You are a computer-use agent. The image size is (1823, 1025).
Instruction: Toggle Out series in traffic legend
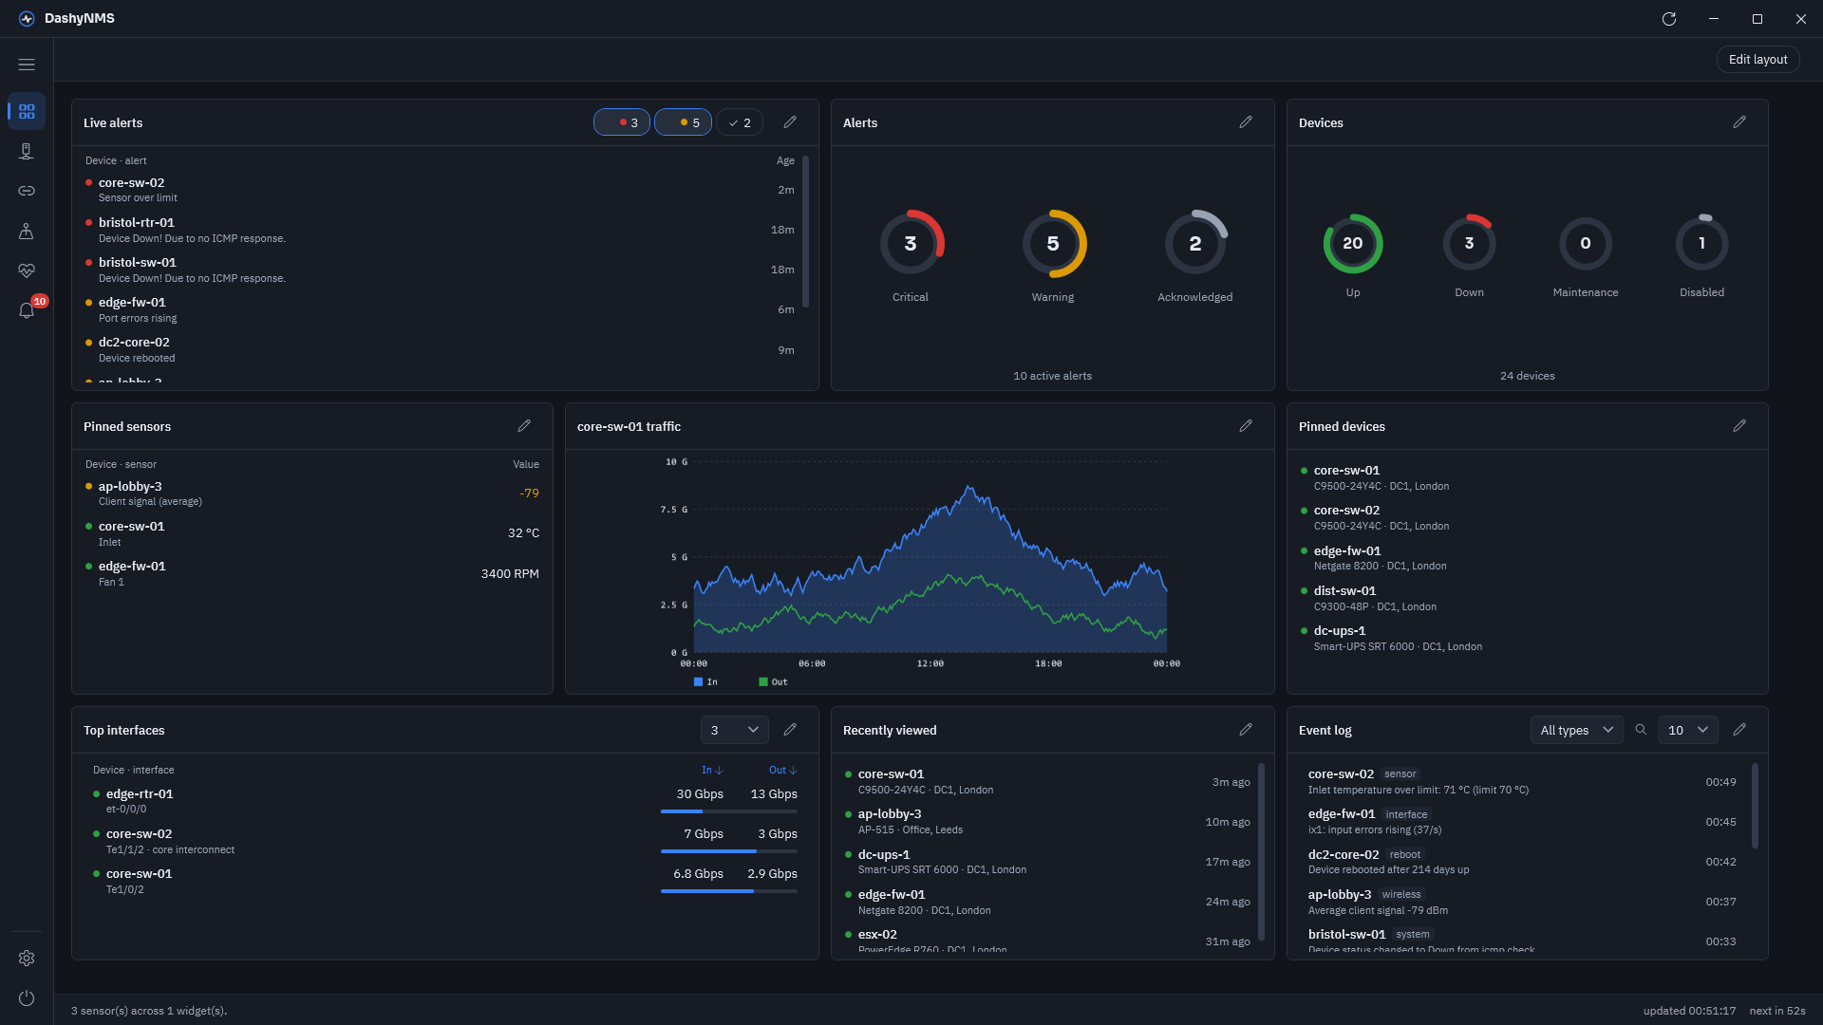click(773, 682)
